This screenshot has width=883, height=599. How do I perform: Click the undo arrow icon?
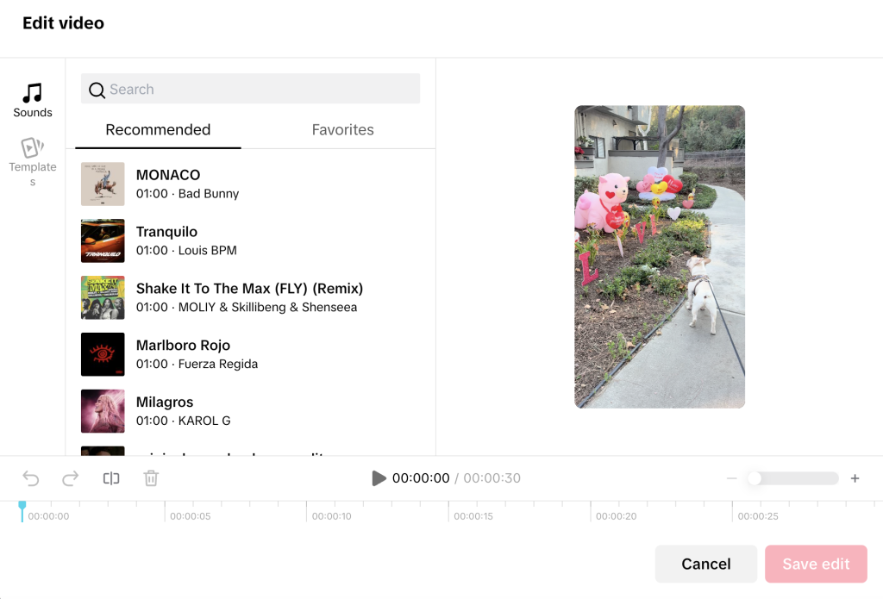[x=31, y=478]
